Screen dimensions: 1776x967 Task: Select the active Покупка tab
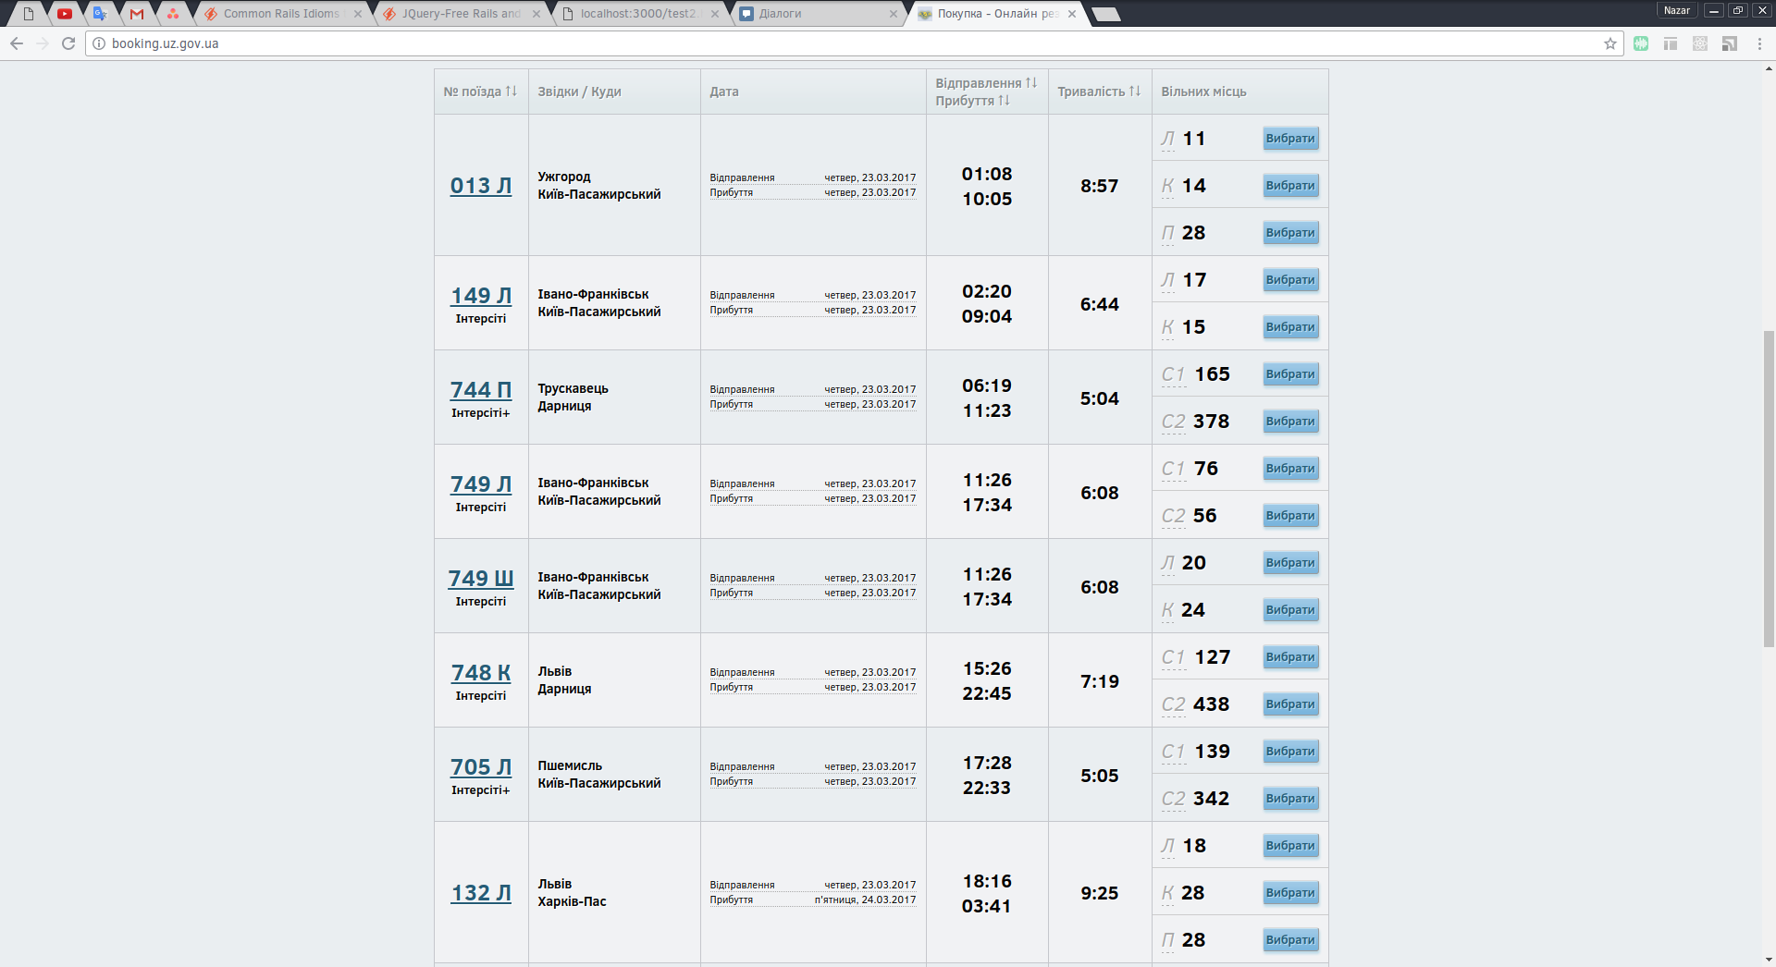995,14
